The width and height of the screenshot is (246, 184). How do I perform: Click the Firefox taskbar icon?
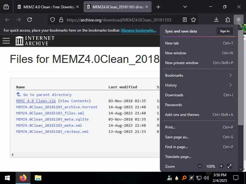click(x=23, y=178)
